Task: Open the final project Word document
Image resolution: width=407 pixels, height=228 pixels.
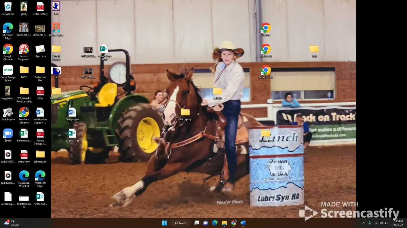Action: coord(72,114)
